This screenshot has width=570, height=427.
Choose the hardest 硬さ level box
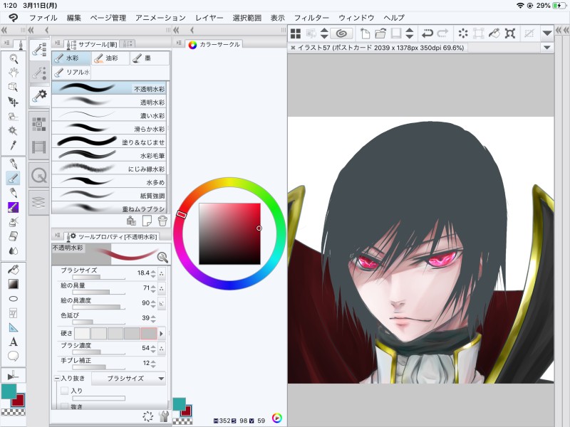(x=149, y=333)
